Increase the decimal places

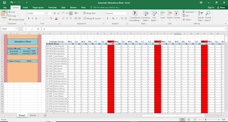[x=122, y=18]
